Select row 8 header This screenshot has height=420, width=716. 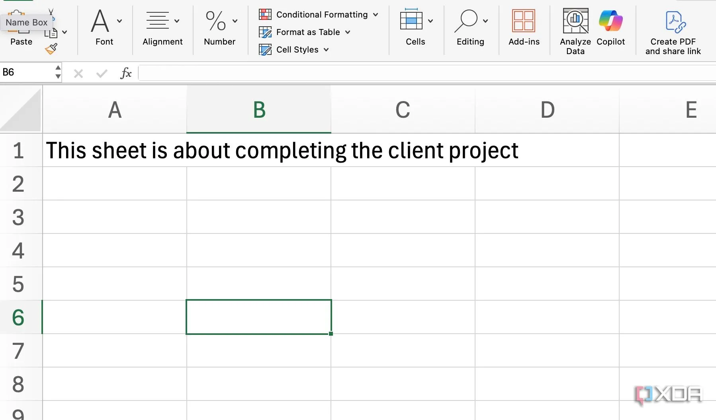[21, 384]
